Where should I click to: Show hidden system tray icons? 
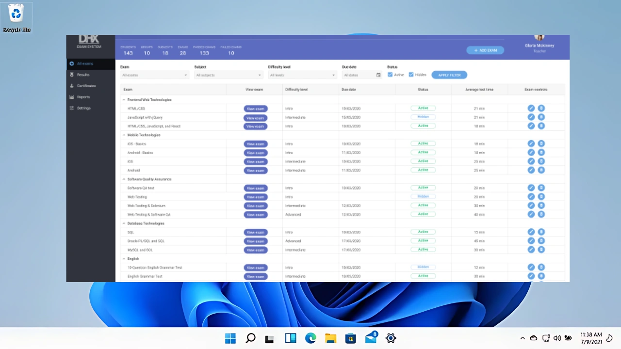point(523,338)
